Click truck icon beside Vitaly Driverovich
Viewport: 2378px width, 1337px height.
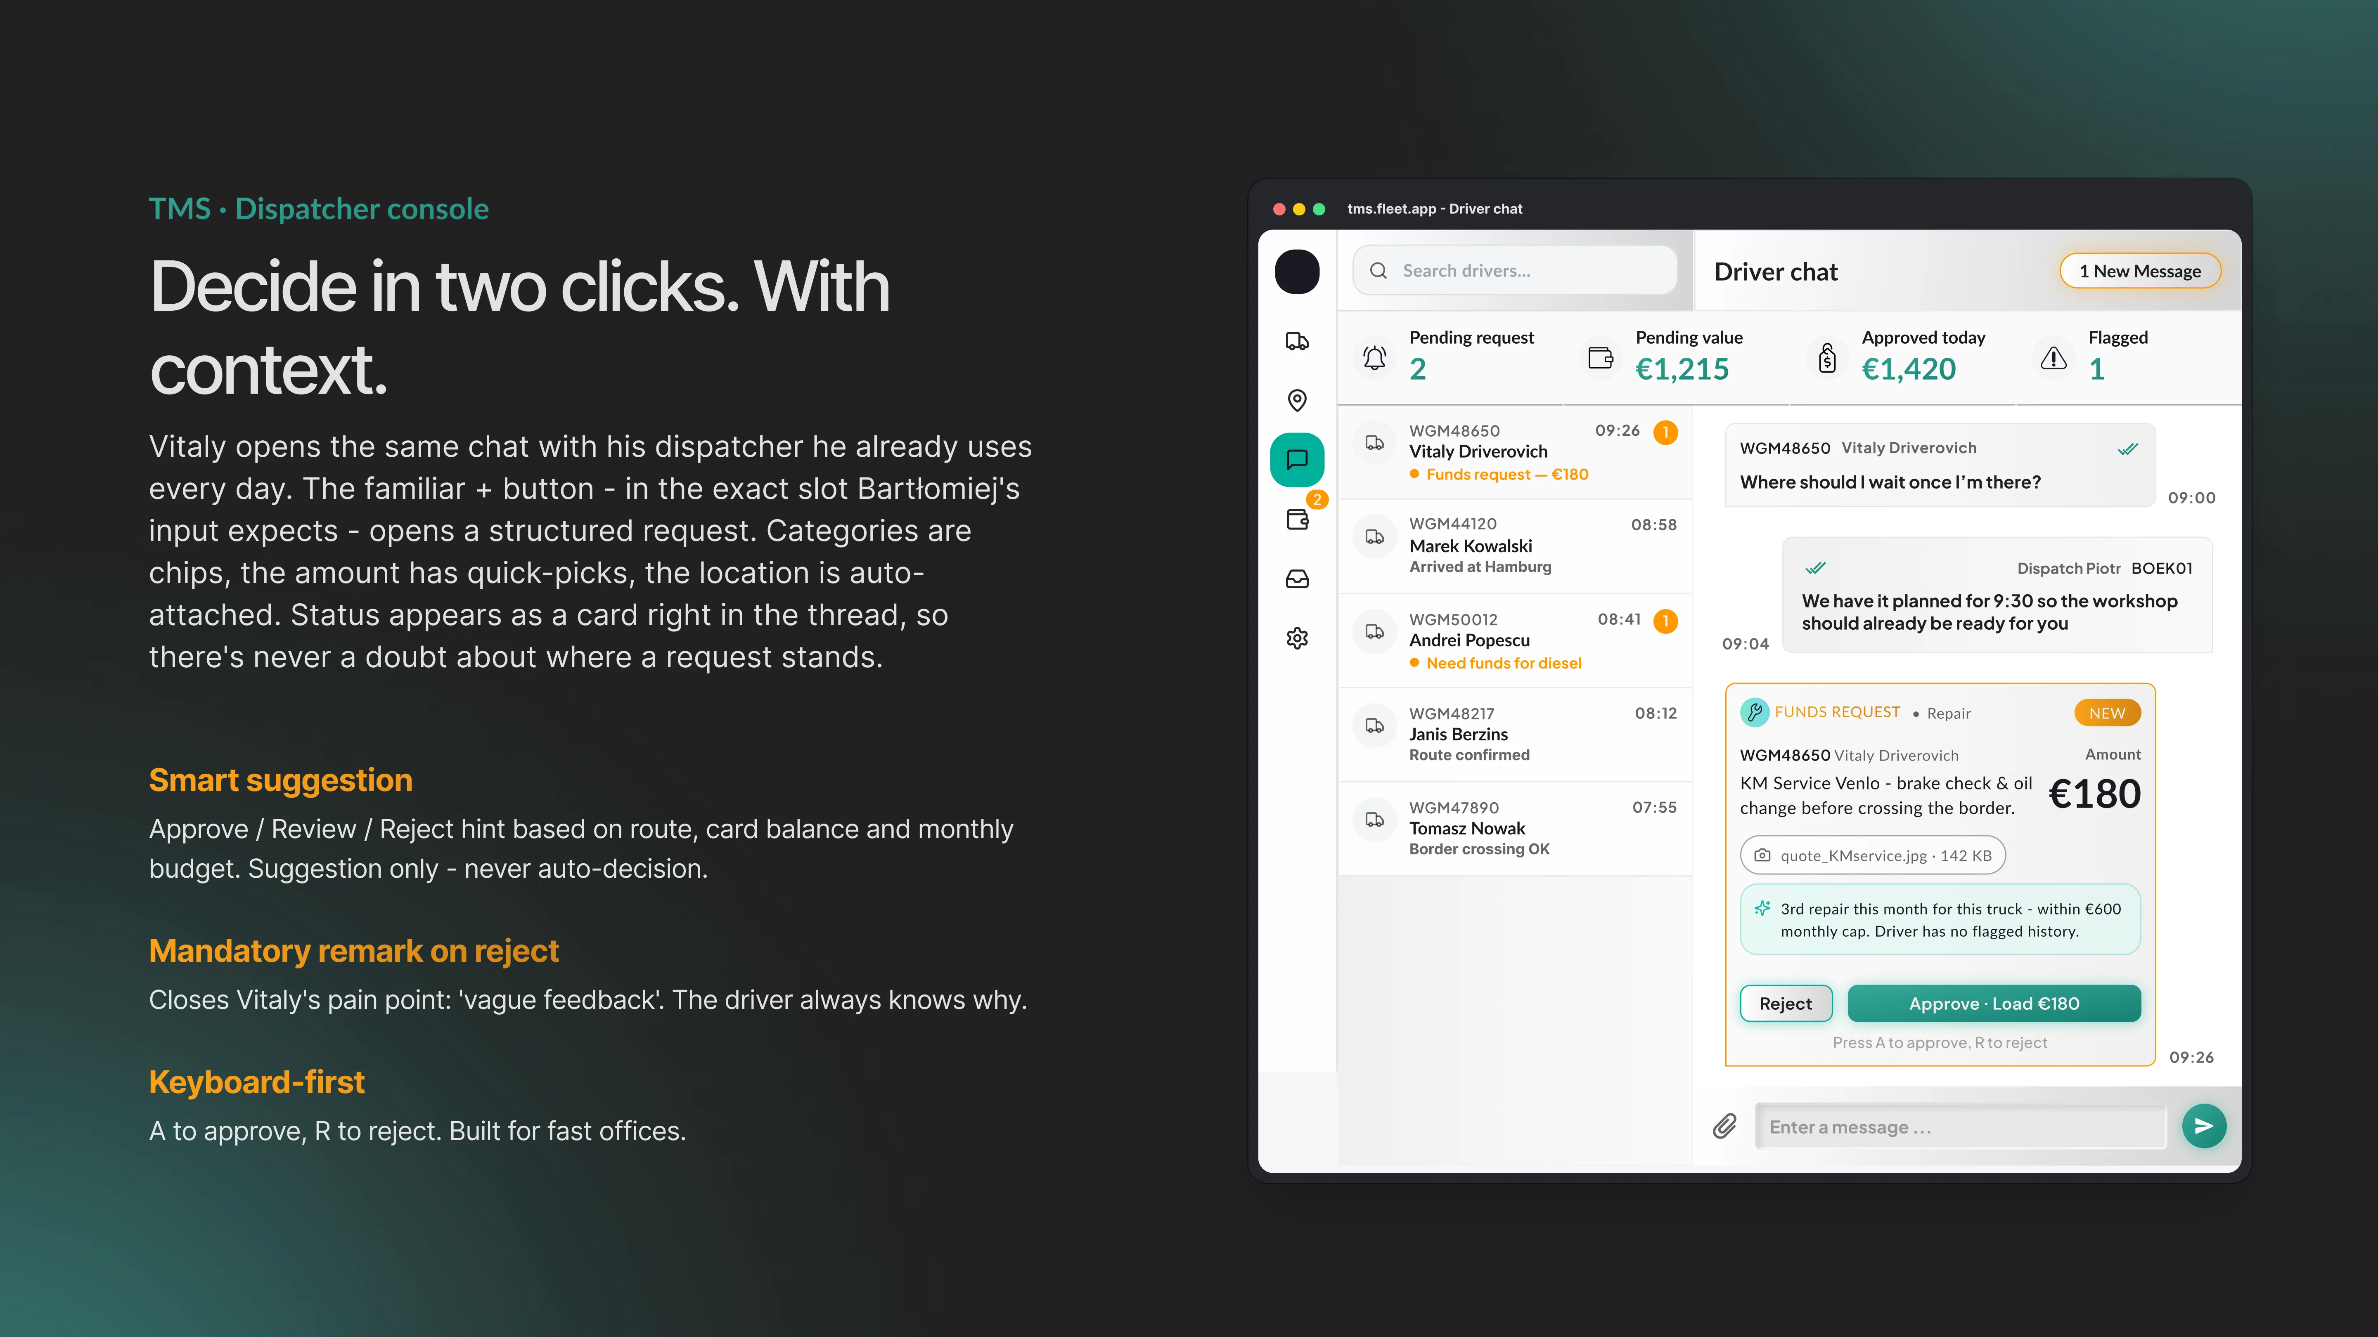1374,443
